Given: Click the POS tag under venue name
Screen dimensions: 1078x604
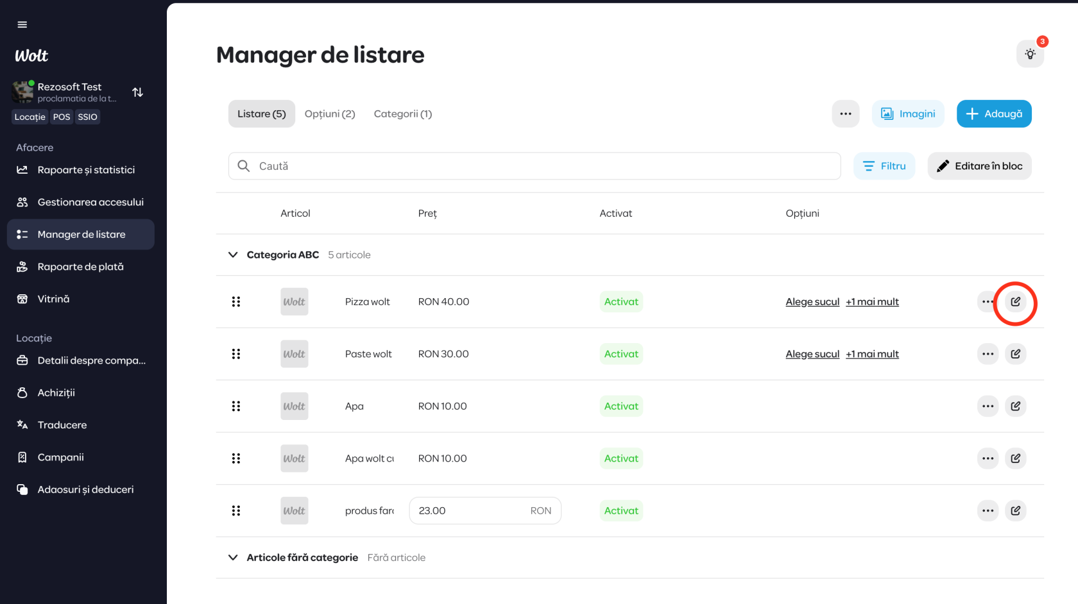Looking at the screenshot, I should [62, 117].
